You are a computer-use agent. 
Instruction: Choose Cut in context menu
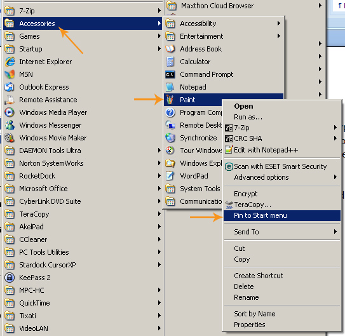pyautogui.click(x=282, y=248)
